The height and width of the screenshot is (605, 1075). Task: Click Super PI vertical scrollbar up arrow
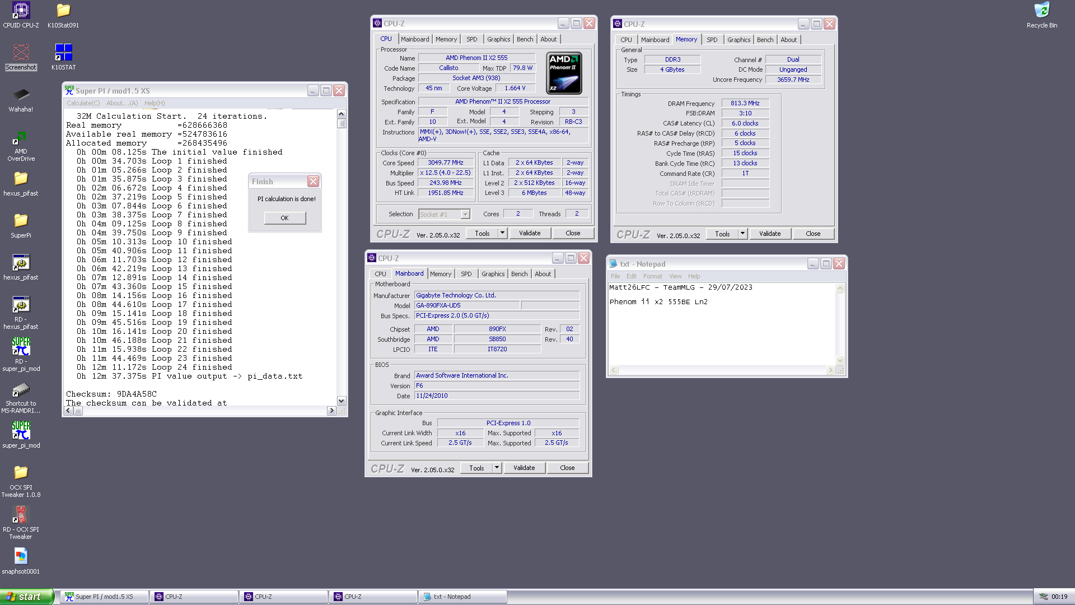[342, 114]
